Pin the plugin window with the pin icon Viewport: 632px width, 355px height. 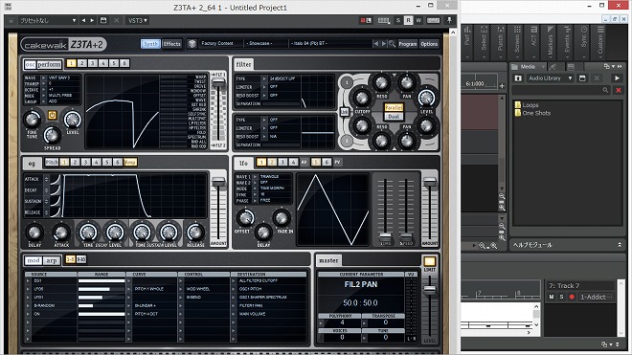tap(449, 20)
